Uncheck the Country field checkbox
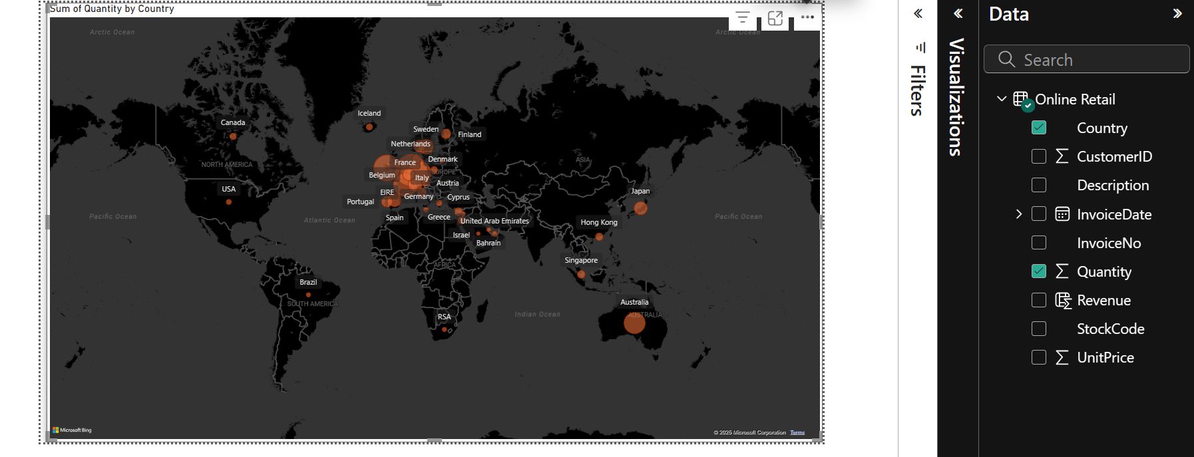This screenshot has height=457, width=1194. pos(1039,128)
